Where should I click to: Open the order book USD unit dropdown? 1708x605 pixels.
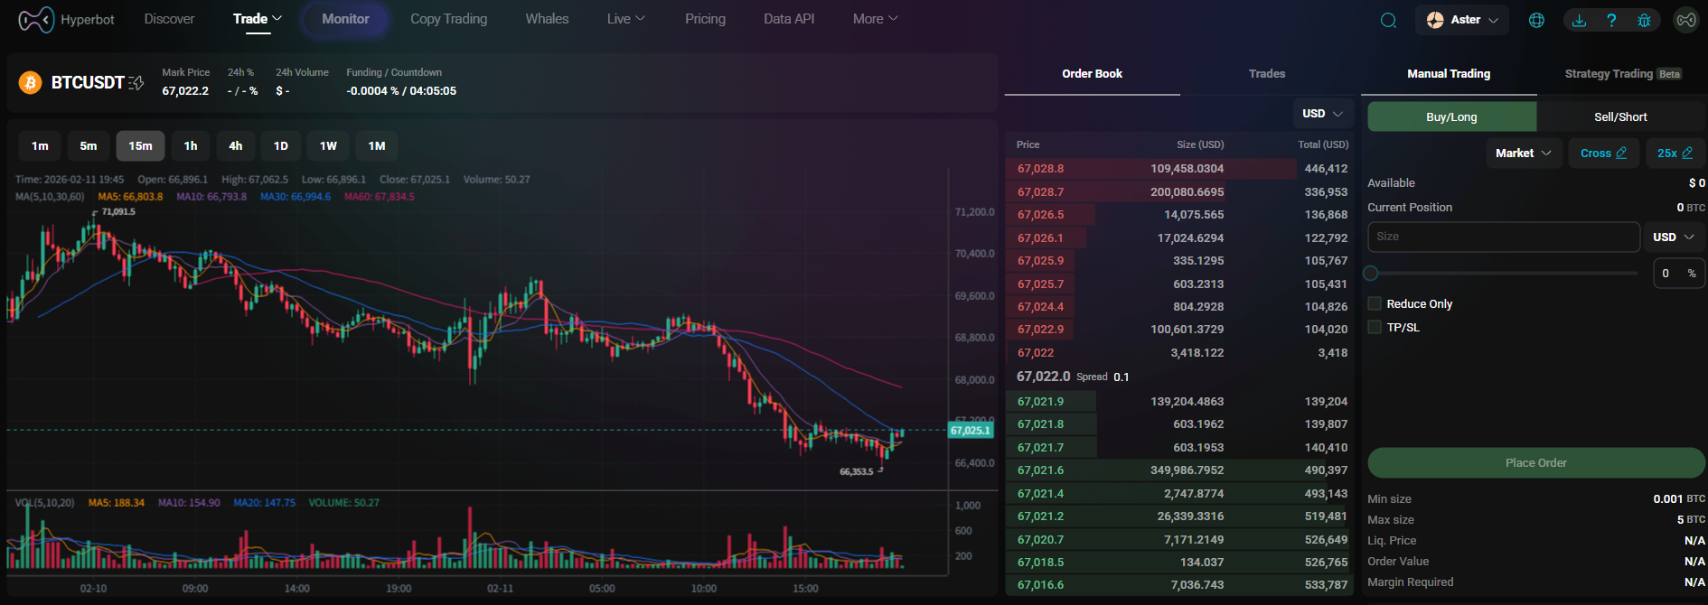(x=1322, y=114)
